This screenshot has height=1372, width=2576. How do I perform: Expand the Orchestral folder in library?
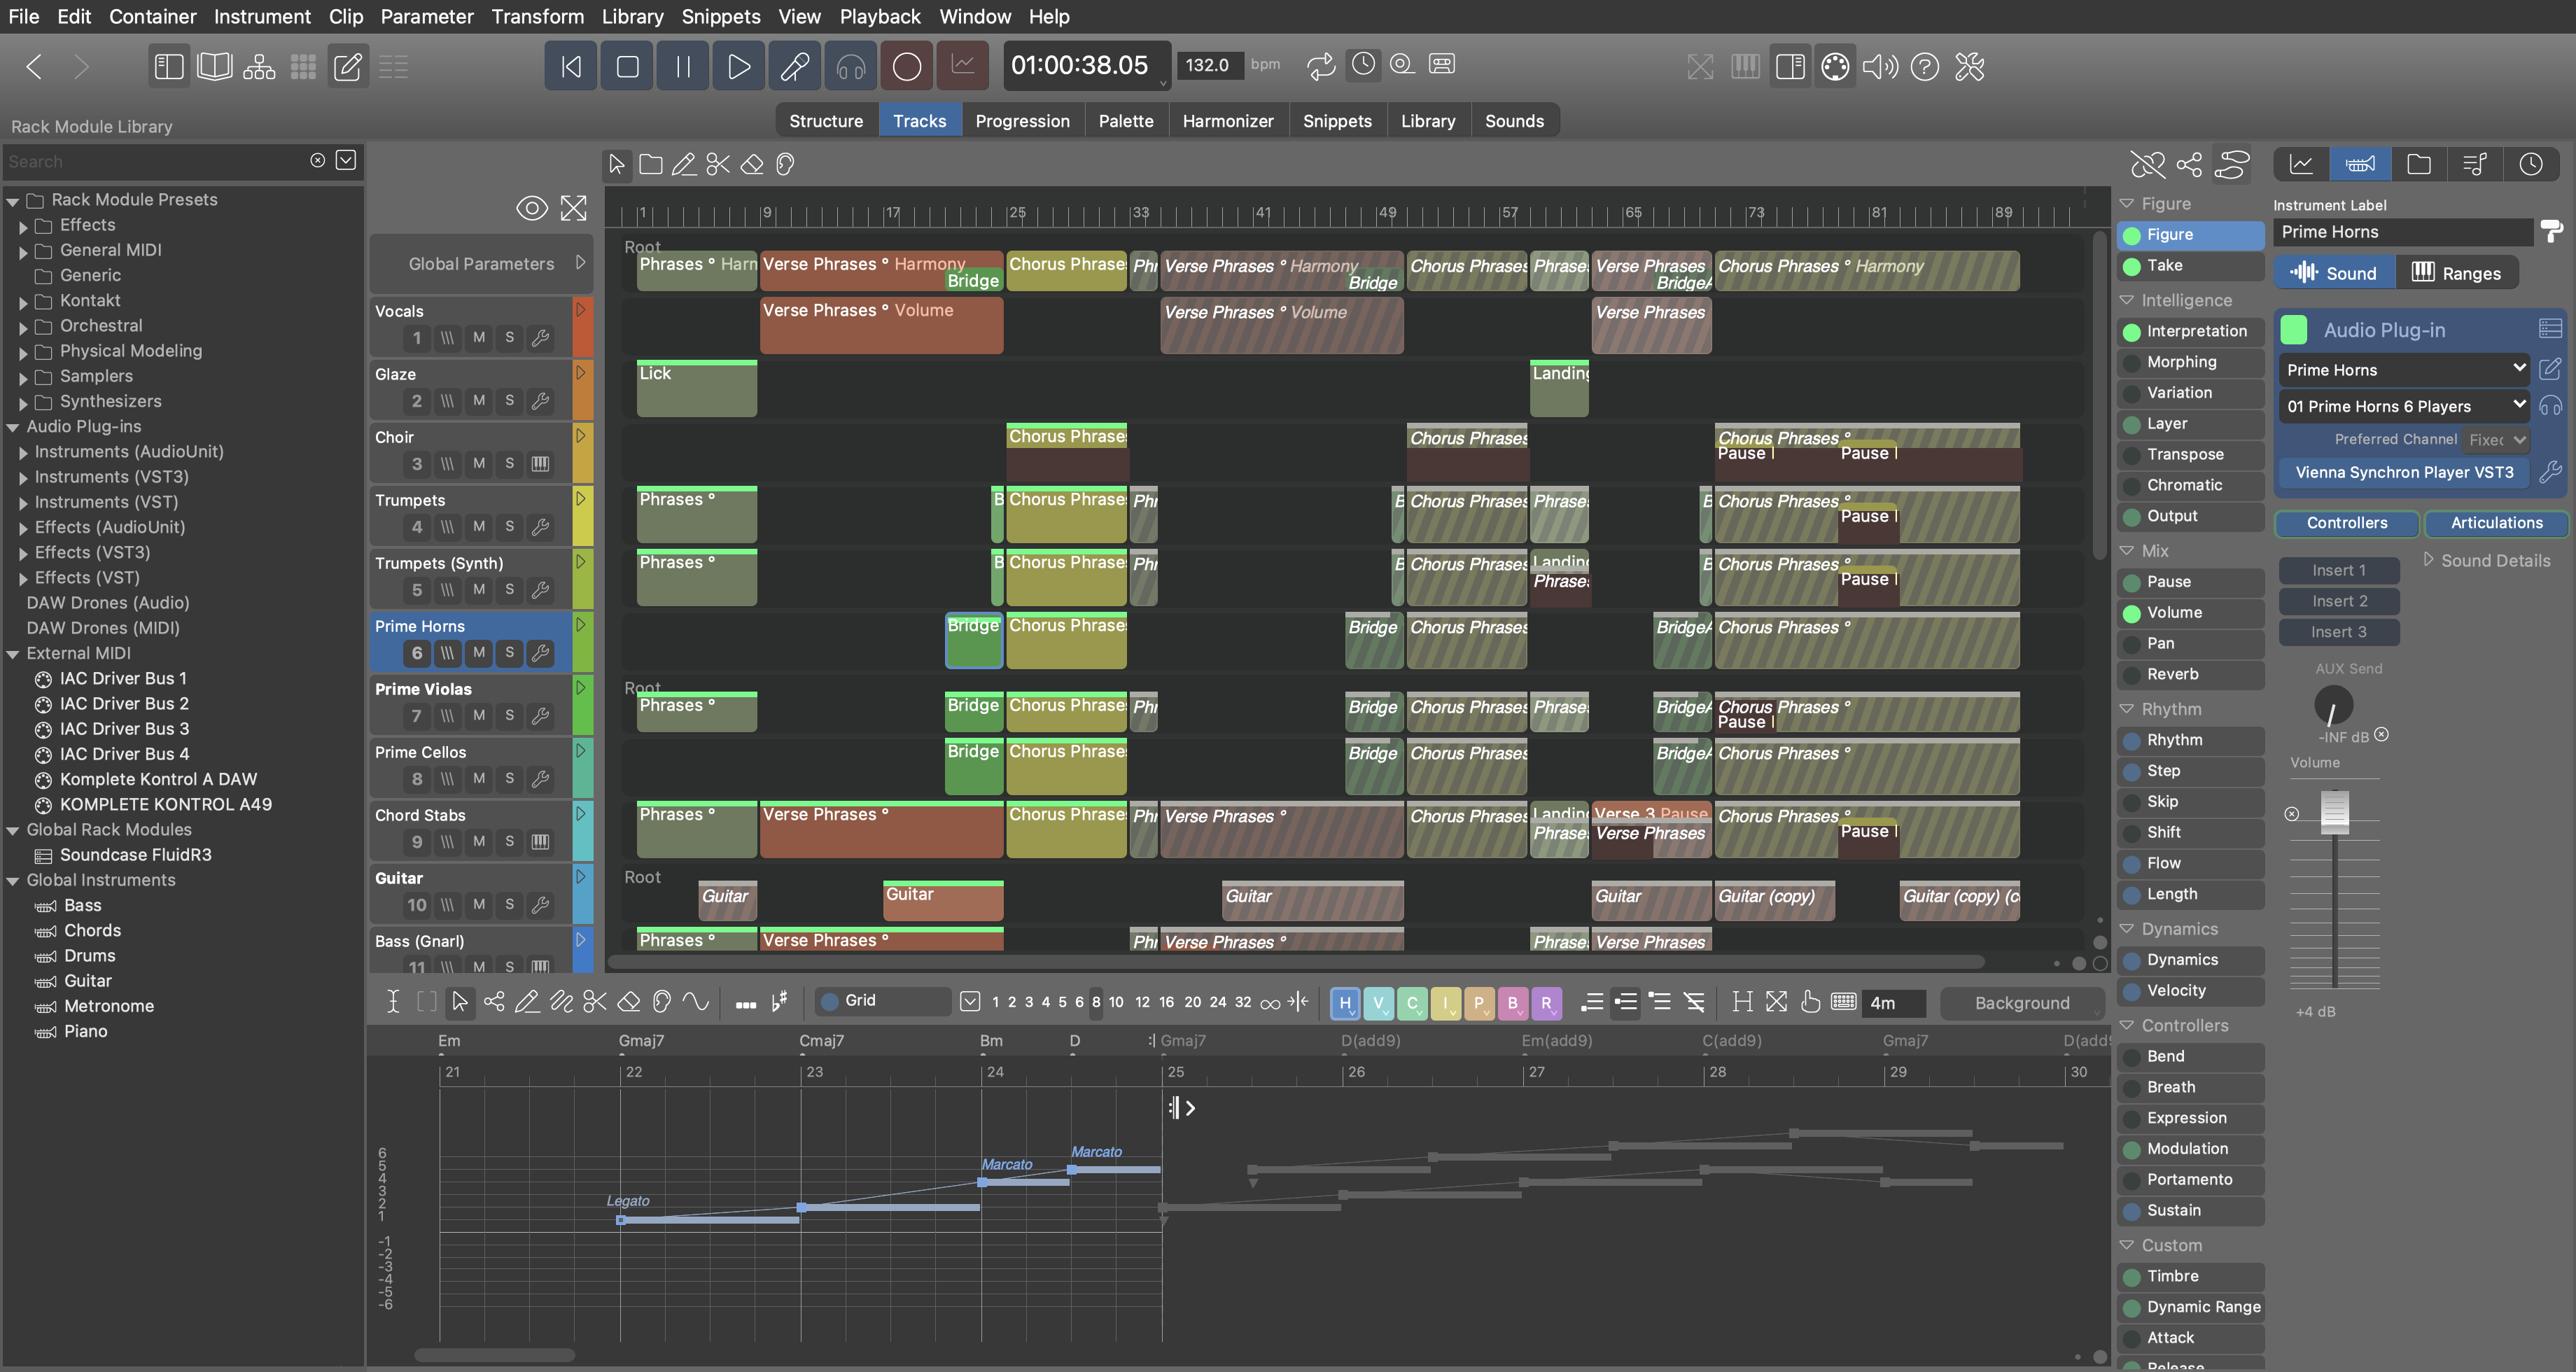pos(23,327)
